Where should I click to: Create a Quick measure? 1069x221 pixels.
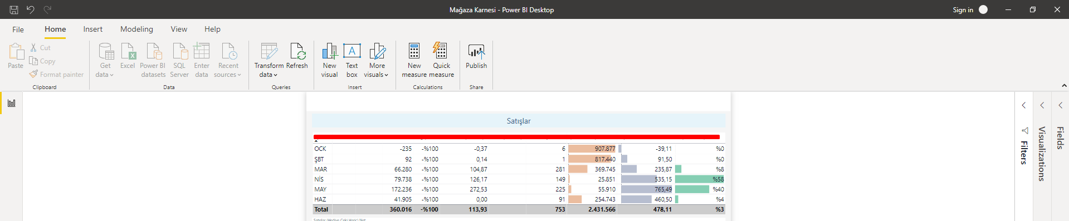tap(441, 60)
